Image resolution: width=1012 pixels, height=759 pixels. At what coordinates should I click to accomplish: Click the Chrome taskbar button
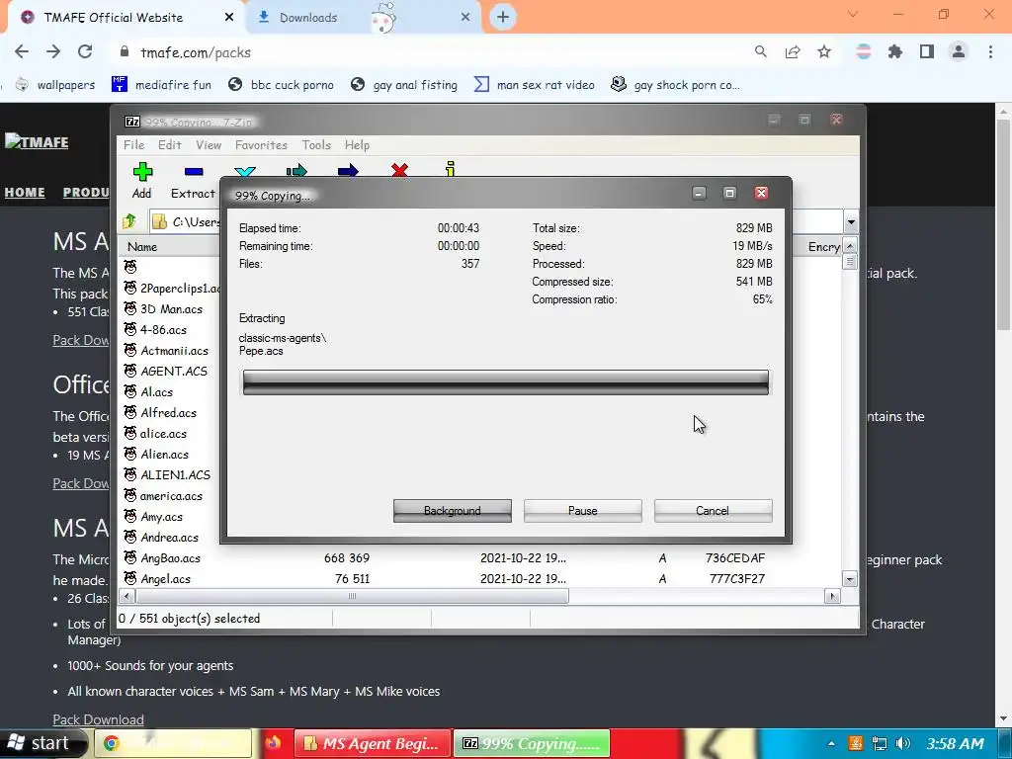click(x=173, y=743)
